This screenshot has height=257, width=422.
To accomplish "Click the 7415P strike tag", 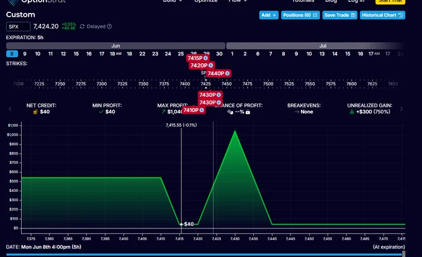I will (197, 58).
